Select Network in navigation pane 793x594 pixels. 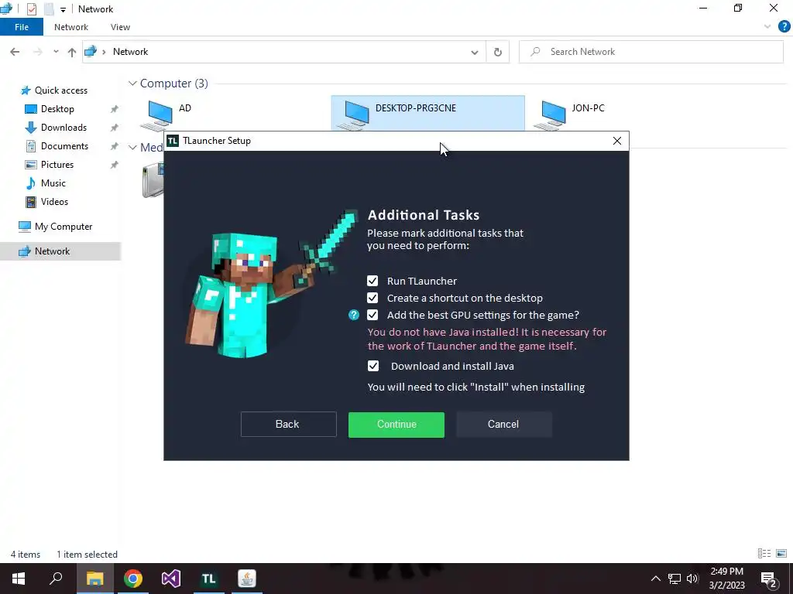coord(52,251)
